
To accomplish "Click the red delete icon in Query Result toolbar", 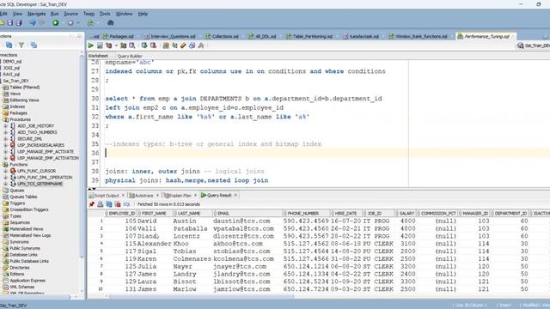I will (118, 204).
